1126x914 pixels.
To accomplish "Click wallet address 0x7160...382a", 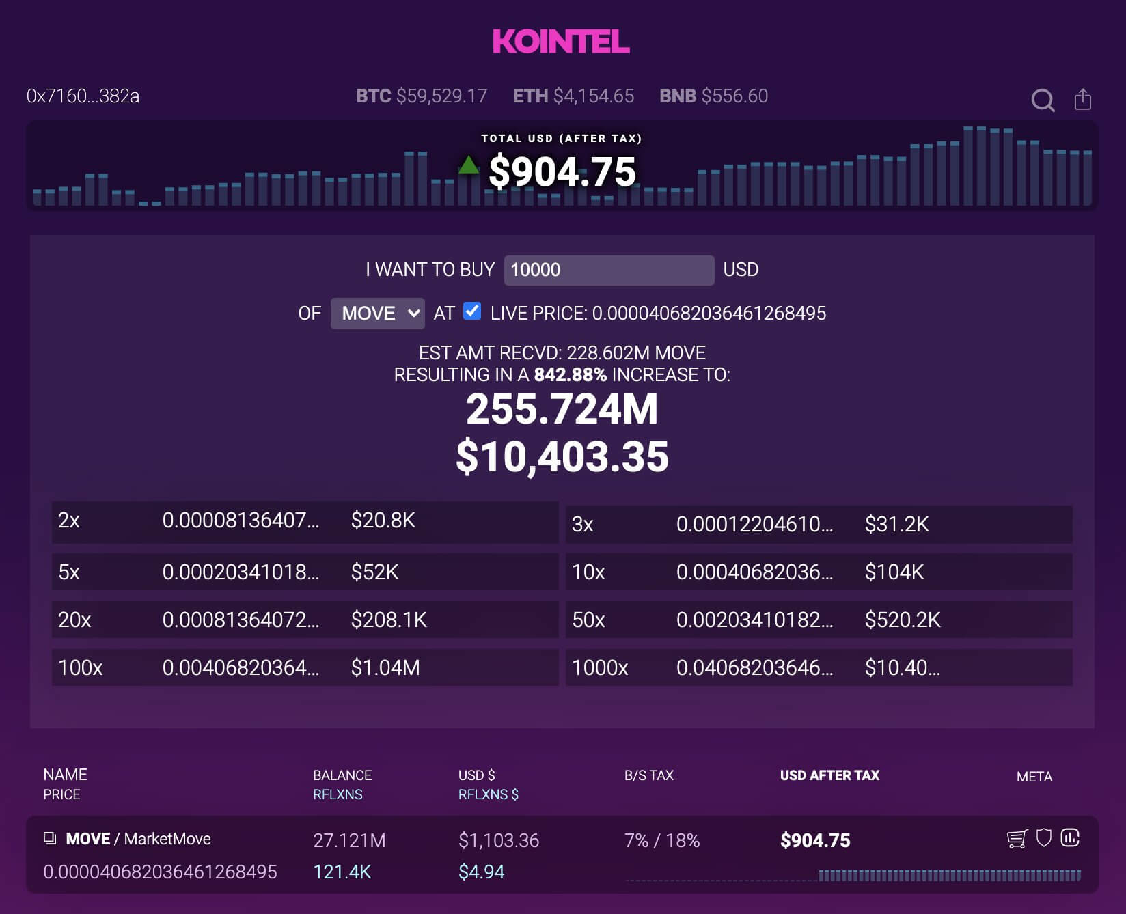I will 83,96.
